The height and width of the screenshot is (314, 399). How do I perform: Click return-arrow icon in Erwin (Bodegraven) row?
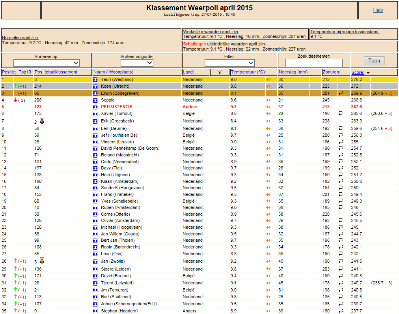341,93
